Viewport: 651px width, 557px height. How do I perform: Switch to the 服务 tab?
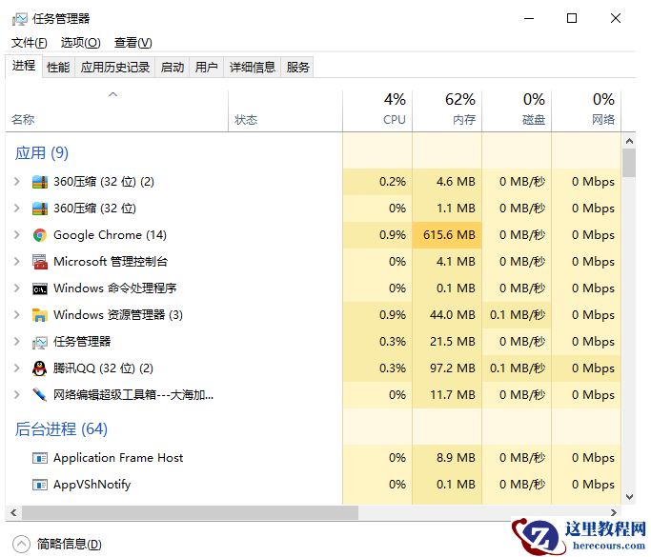pyautogui.click(x=297, y=68)
